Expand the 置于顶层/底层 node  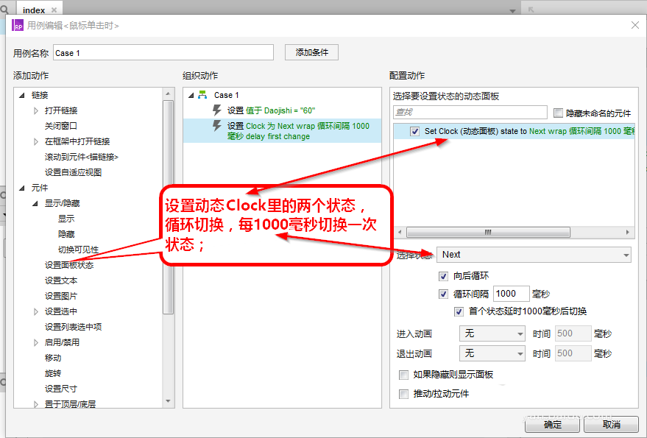pyautogui.click(x=36, y=404)
